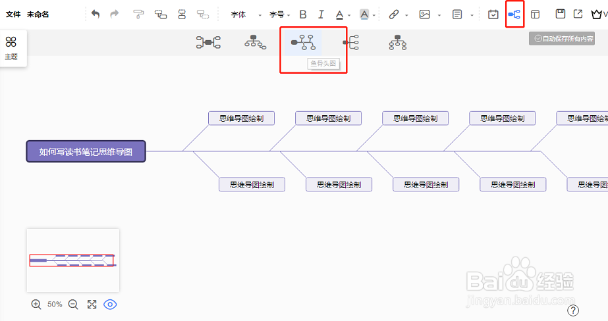Open the table style panel icon

(535, 14)
